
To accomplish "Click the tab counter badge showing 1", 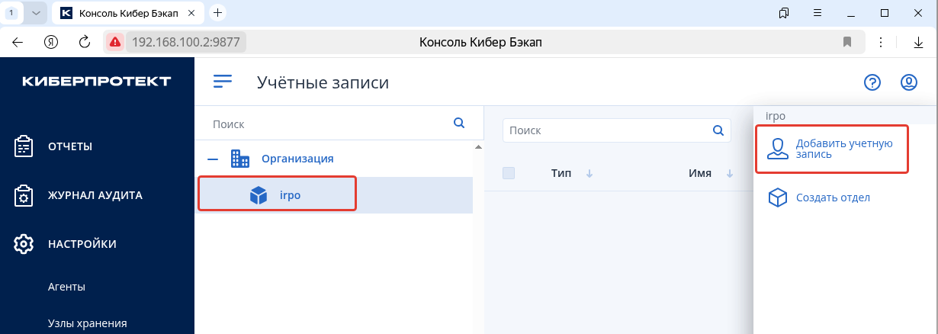I will 11,13.
